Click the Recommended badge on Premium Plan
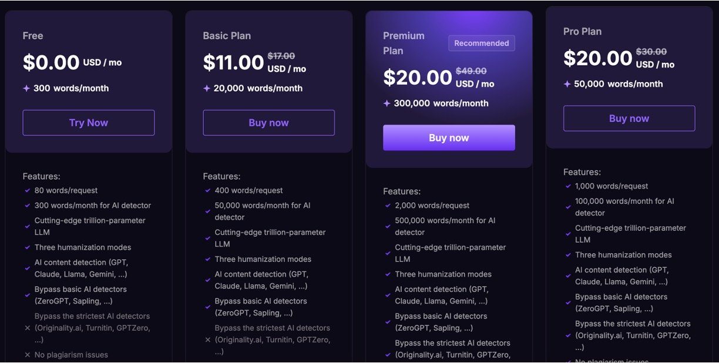The height and width of the screenshot is (363, 719). [x=482, y=43]
